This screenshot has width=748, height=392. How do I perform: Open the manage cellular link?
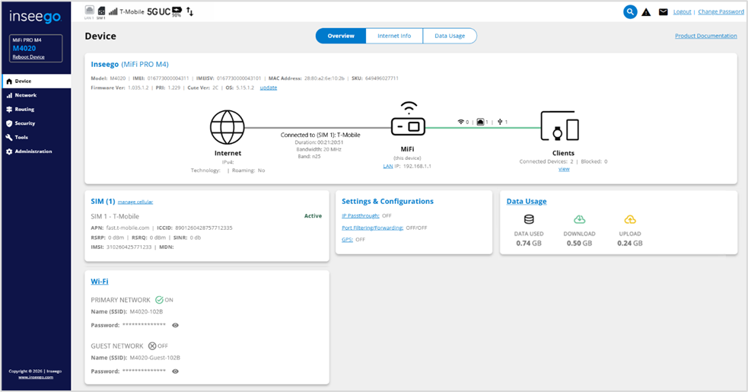[x=135, y=202]
